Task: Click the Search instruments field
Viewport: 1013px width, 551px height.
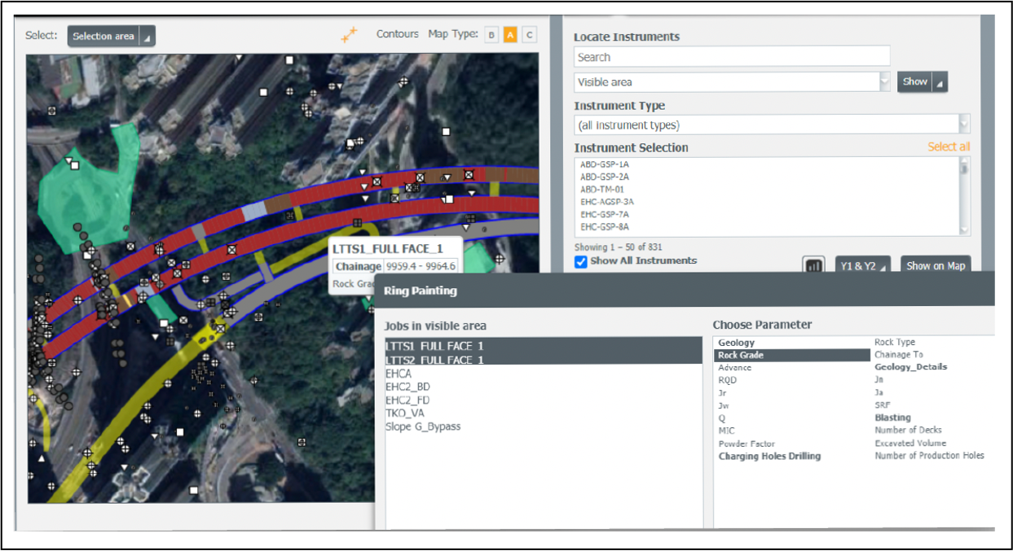Action: point(732,57)
